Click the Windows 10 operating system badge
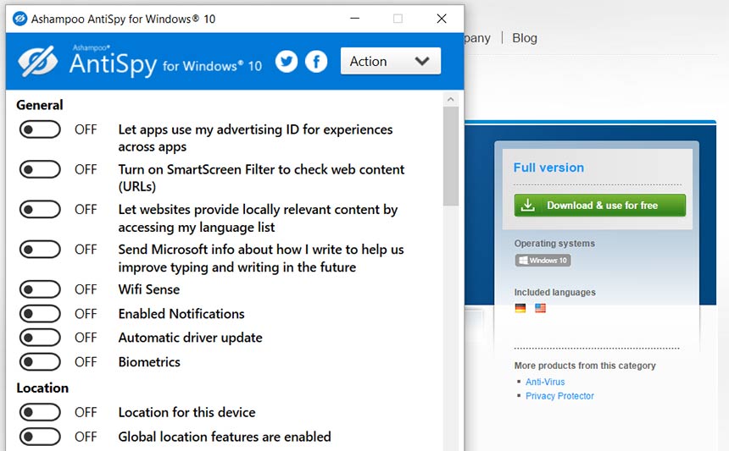This screenshot has height=451, width=729. pyautogui.click(x=543, y=261)
